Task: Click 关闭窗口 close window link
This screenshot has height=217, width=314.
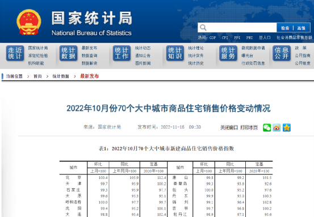Action: click(229, 127)
